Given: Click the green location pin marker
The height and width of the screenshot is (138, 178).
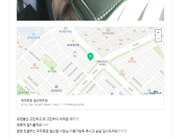Looking at the screenshot, I should pos(90,57).
